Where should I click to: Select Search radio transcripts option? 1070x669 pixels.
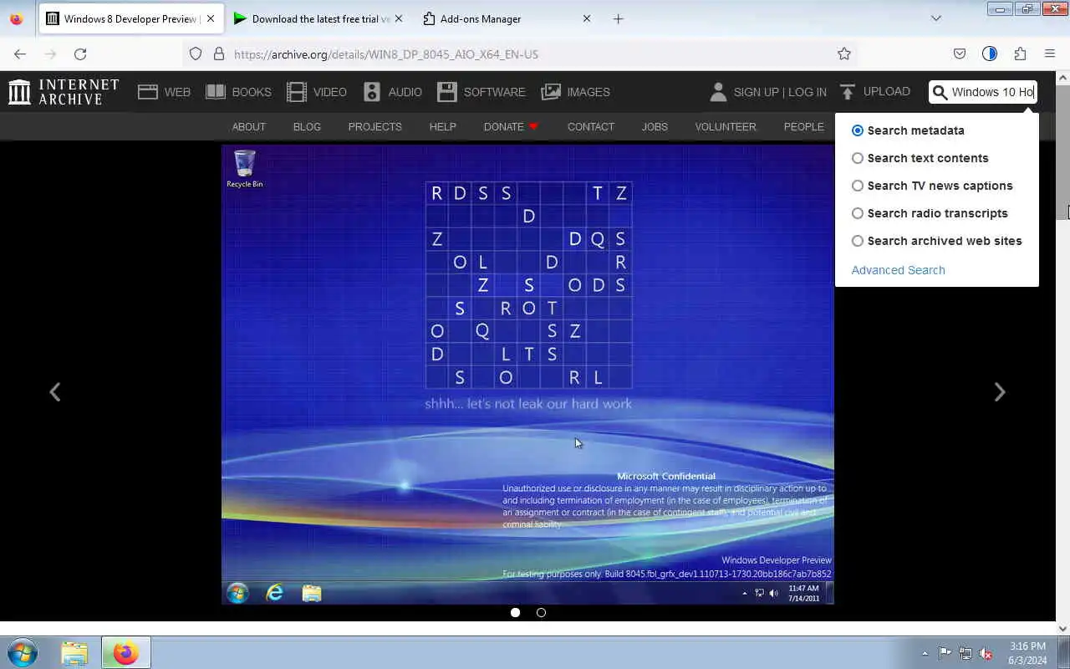[930, 213]
